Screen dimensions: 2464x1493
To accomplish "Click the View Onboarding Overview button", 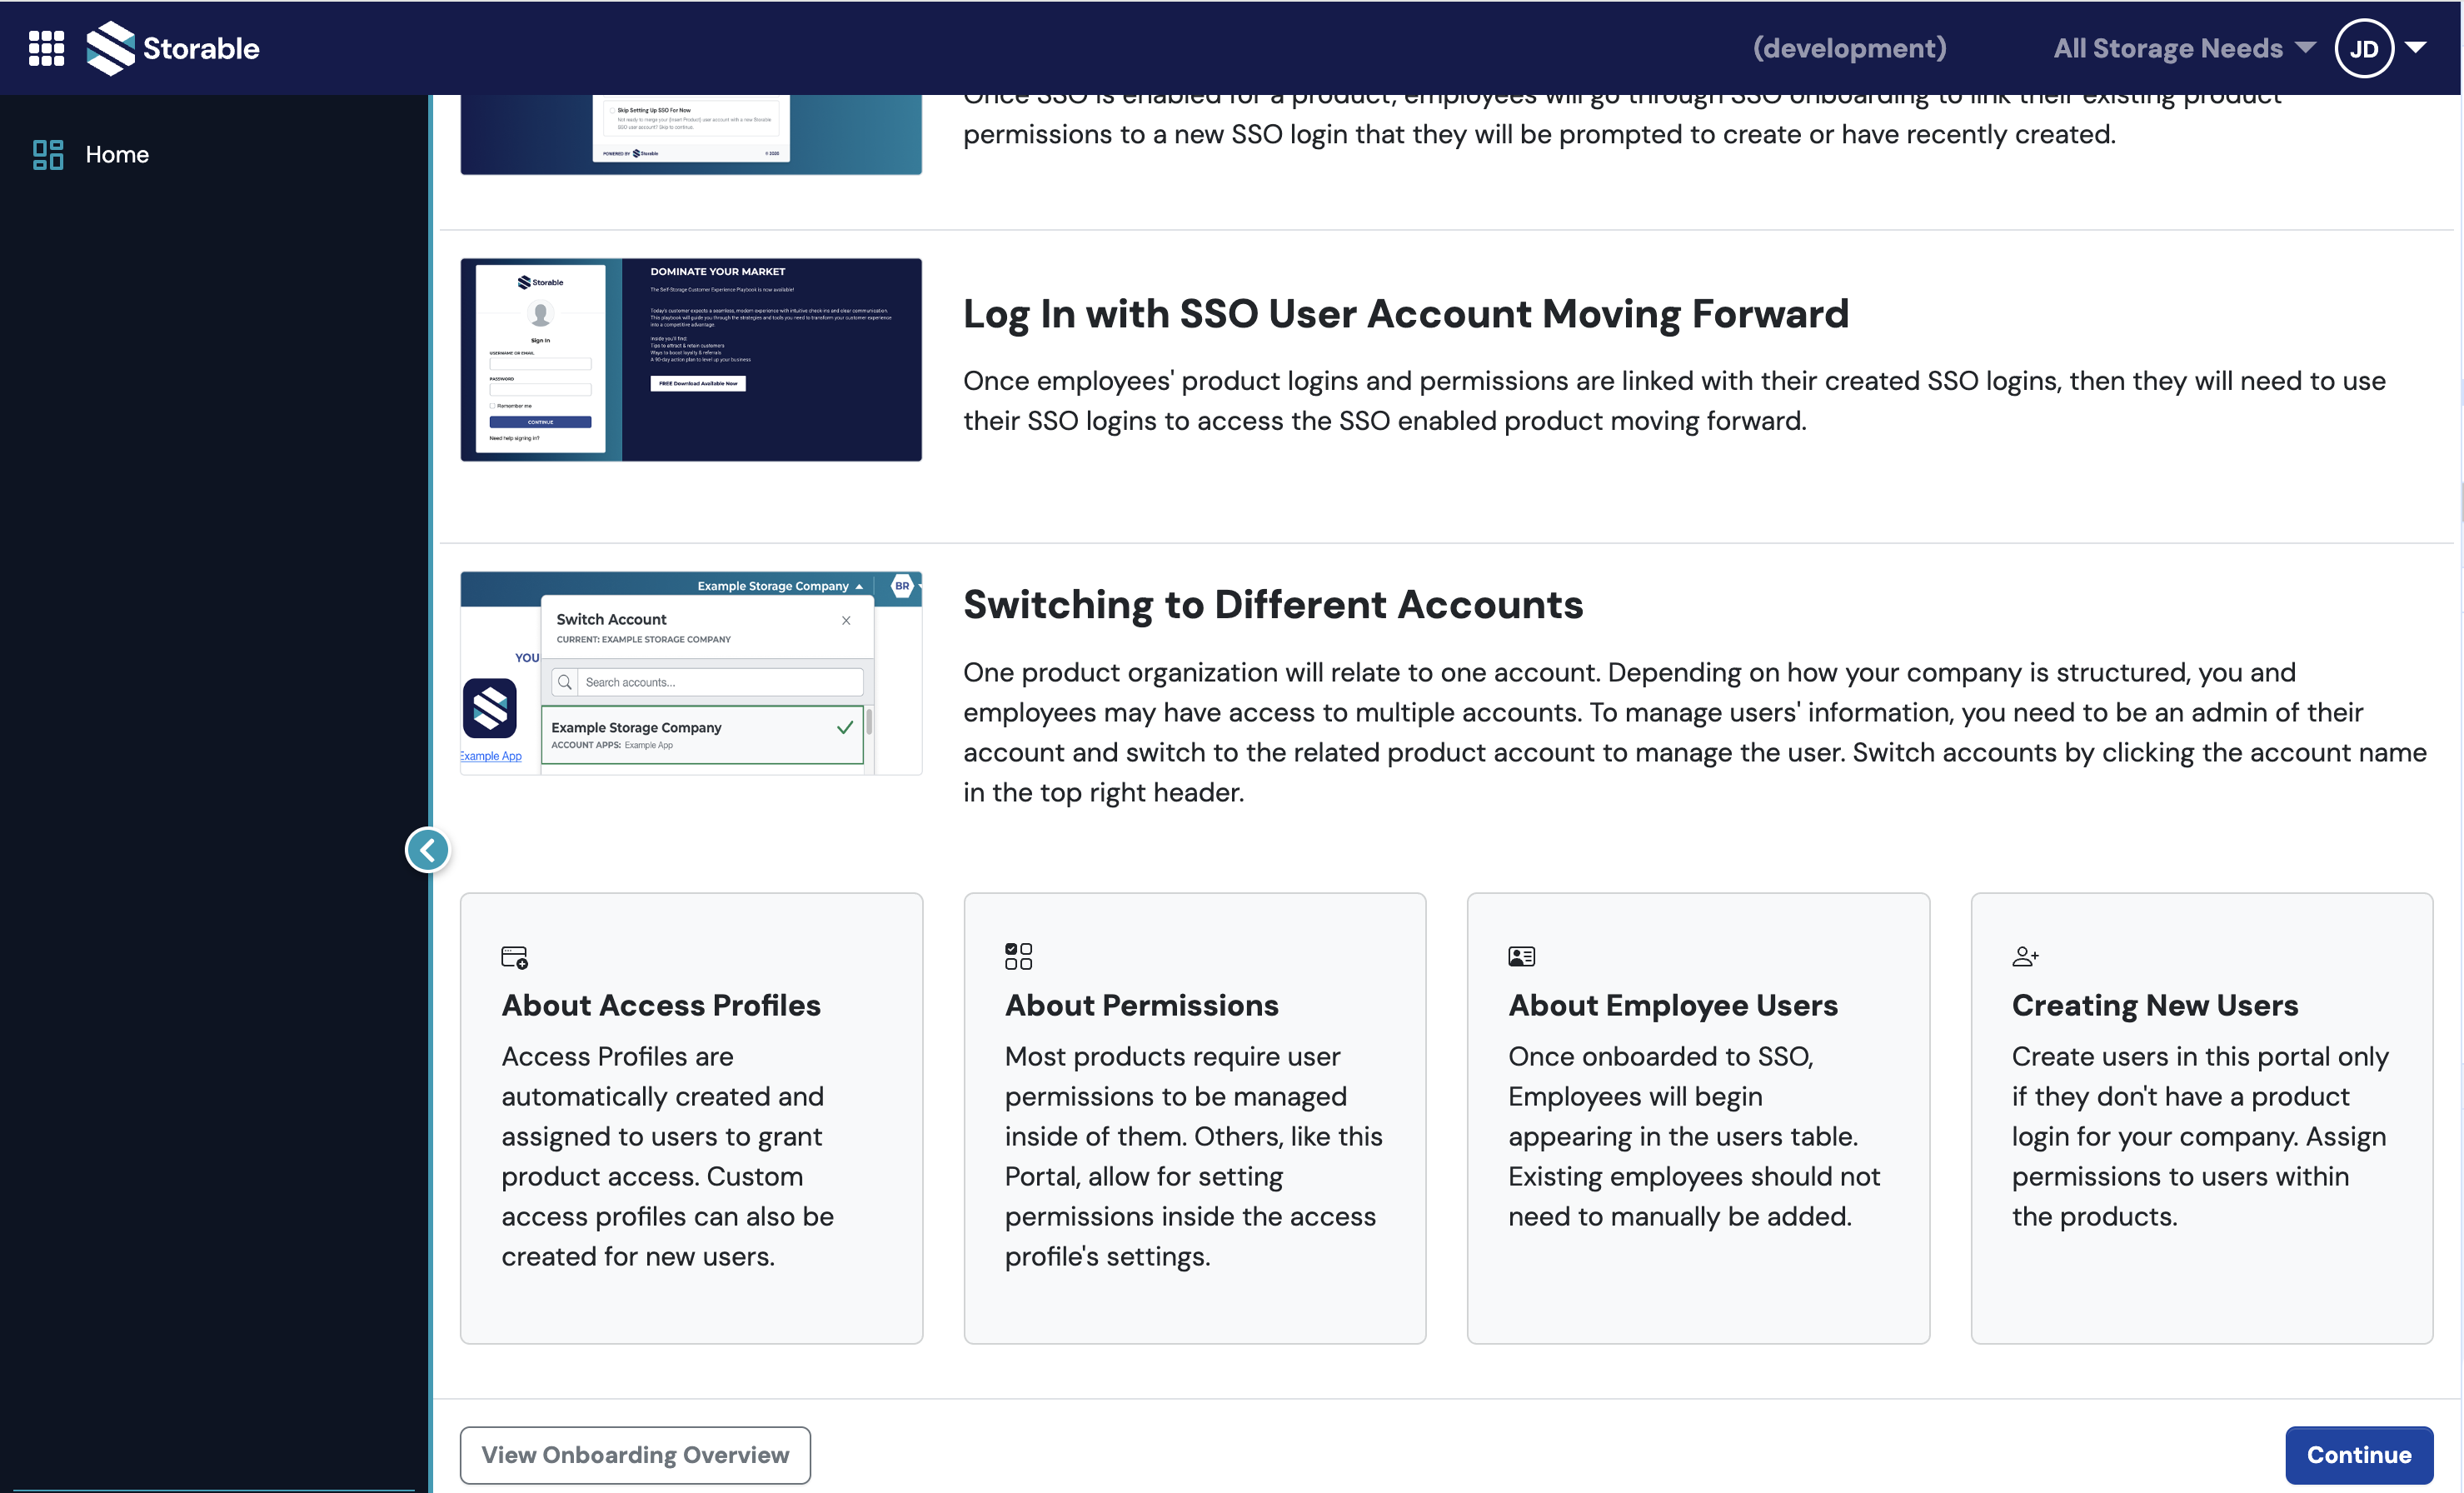I will point(635,1455).
